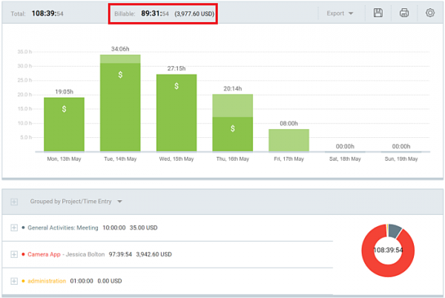
Task: Click the save report floppy disk icon
Action: 378,13
